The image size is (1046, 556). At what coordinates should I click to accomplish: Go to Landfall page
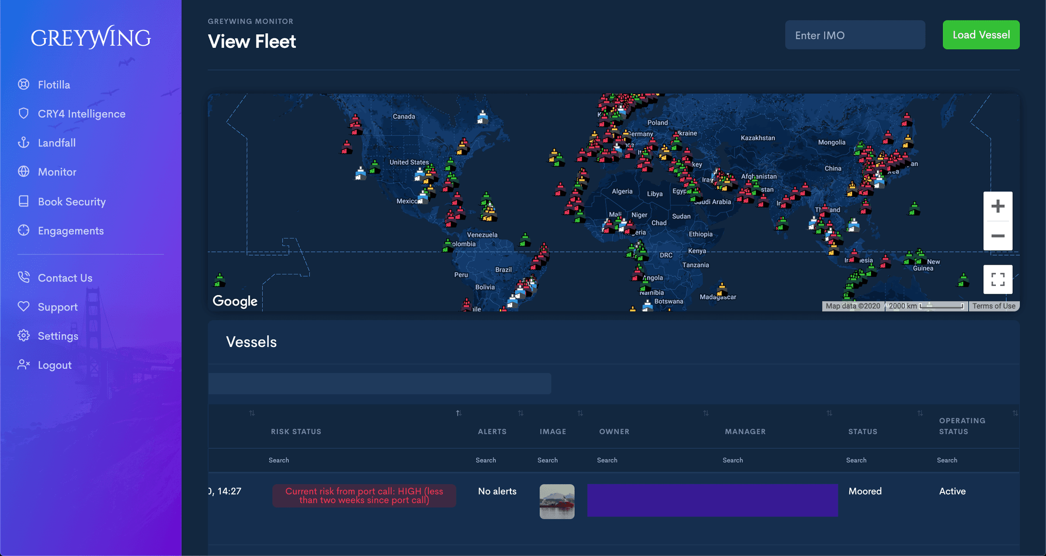pyautogui.click(x=57, y=143)
